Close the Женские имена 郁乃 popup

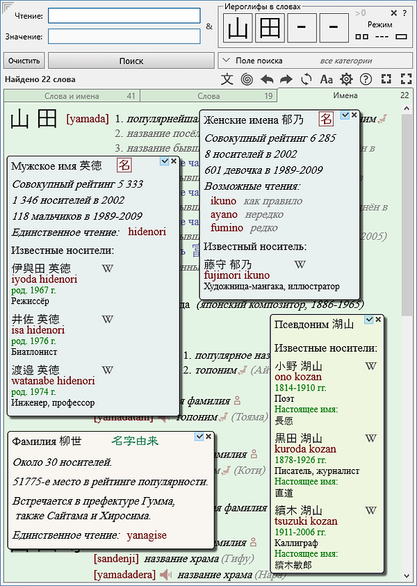pos(354,115)
